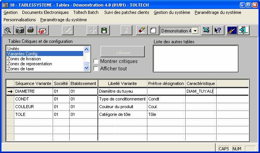Click the Afficher button

(123, 52)
